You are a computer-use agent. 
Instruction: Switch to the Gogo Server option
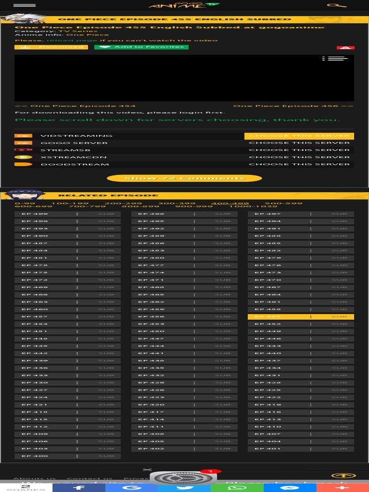tap(299, 143)
